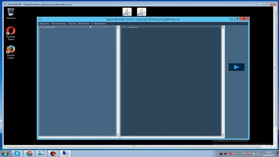Screen dimensions: 279x157
Task: Open the Настройки menu
Action: click(84, 24)
